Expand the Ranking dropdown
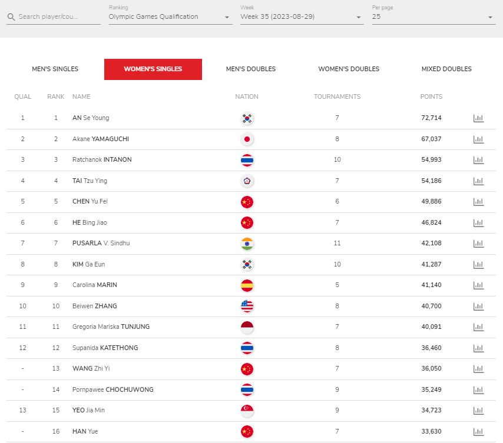The image size is (503, 443). point(170,16)
